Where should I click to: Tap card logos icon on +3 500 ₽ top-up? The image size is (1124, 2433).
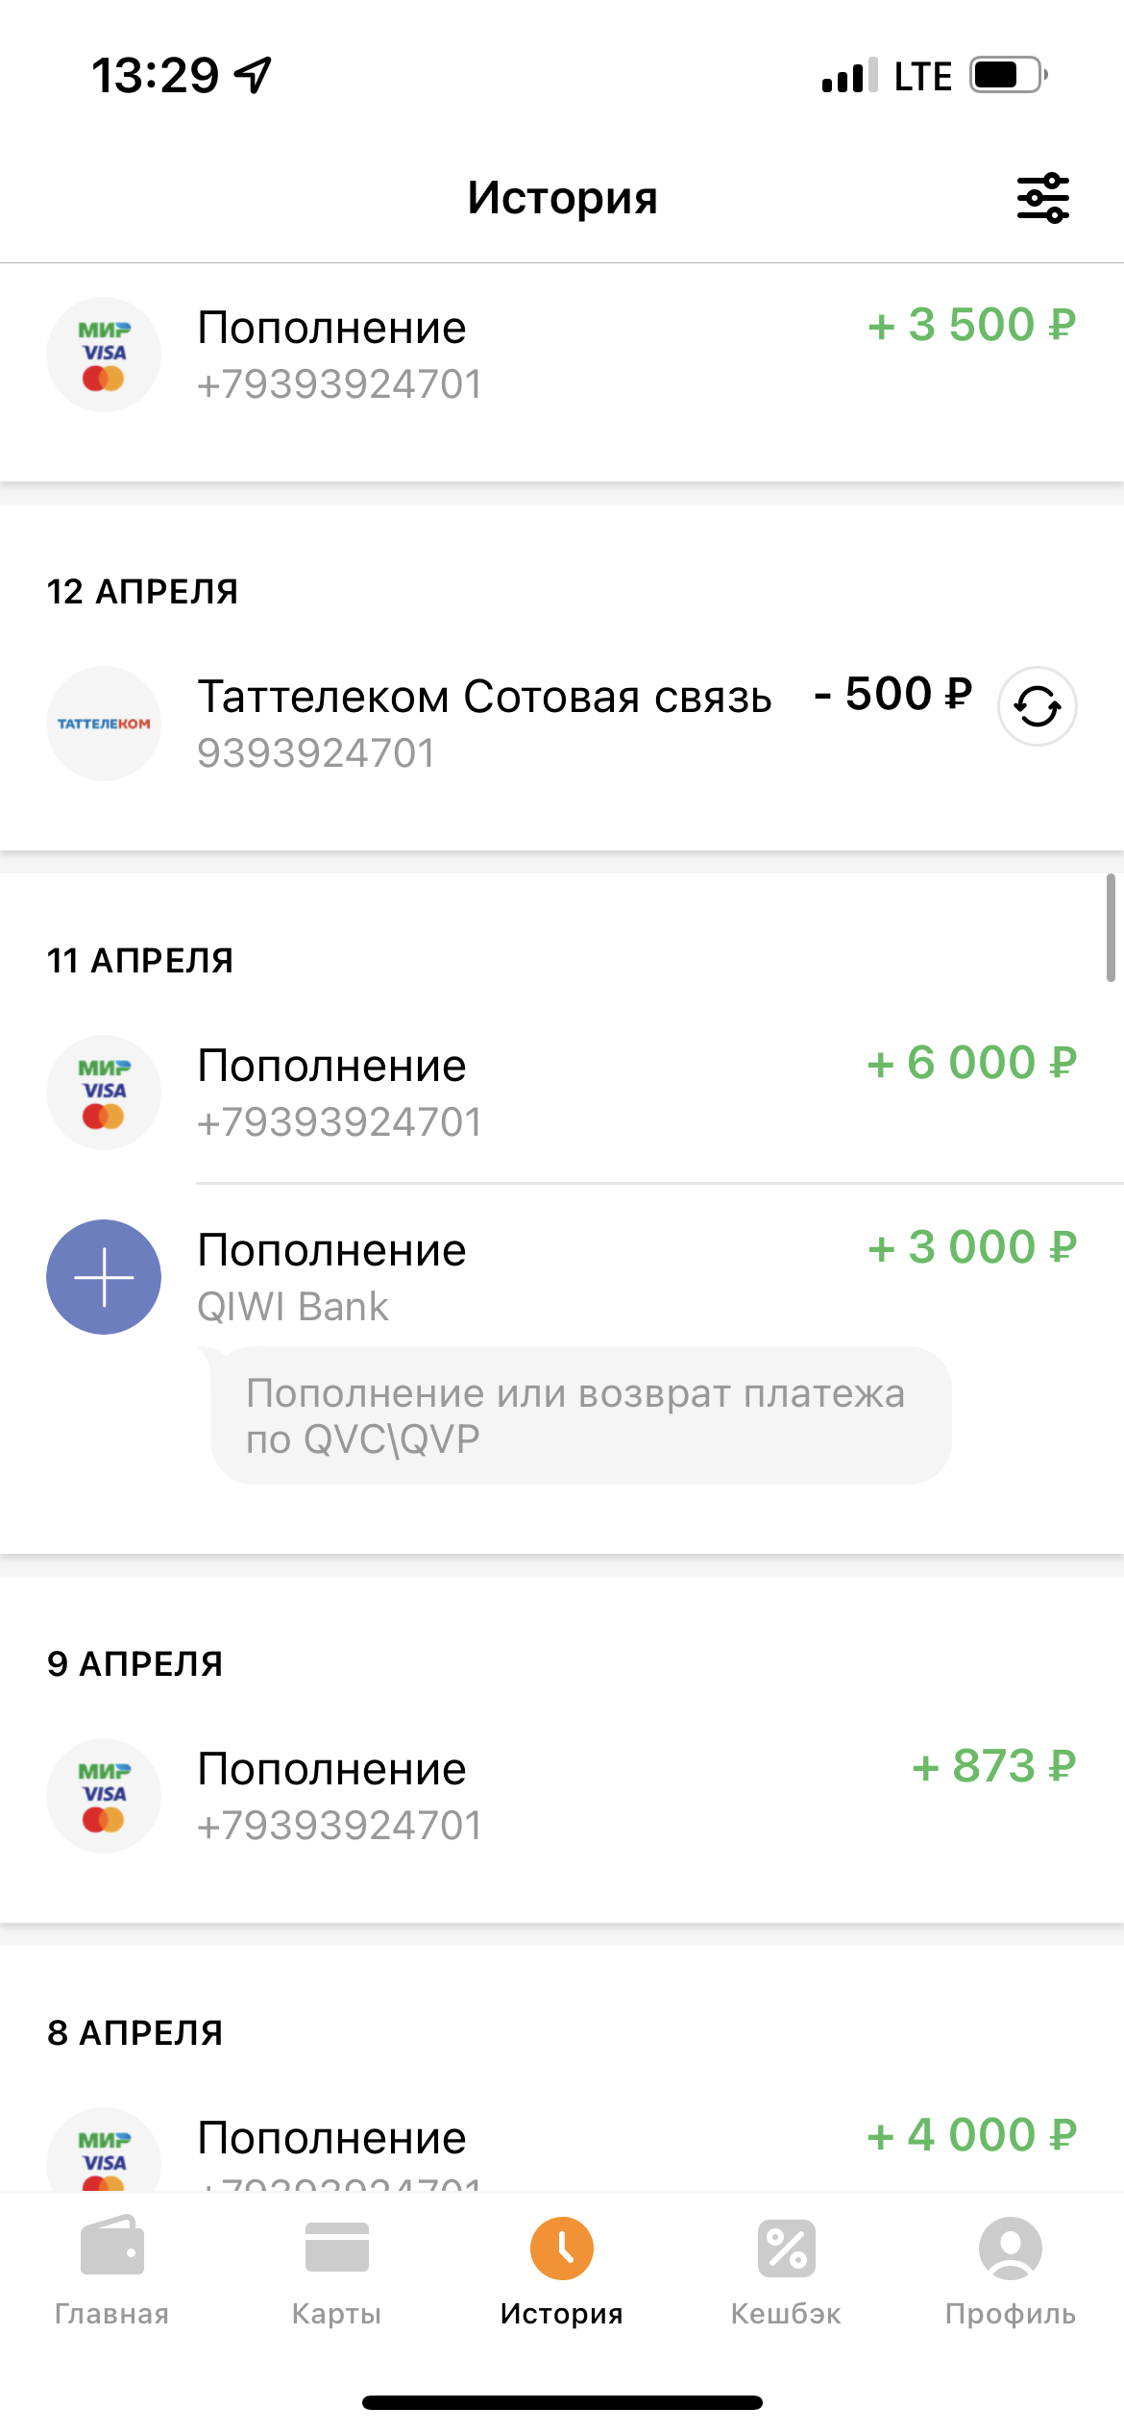(104, 355)
